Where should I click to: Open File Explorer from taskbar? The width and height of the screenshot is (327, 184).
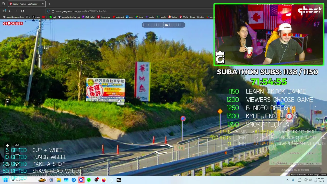(x=59, y=180)
